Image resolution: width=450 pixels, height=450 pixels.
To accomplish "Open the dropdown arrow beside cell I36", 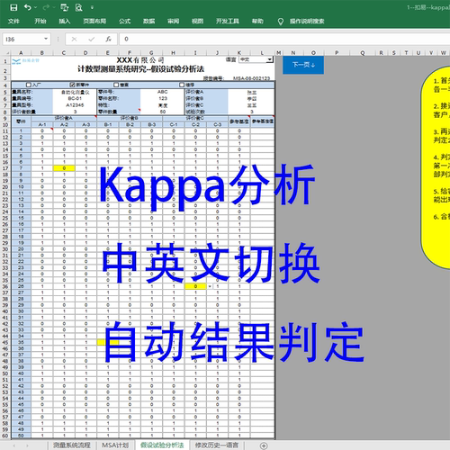I will pyautogui.click(x=210, y=286).
